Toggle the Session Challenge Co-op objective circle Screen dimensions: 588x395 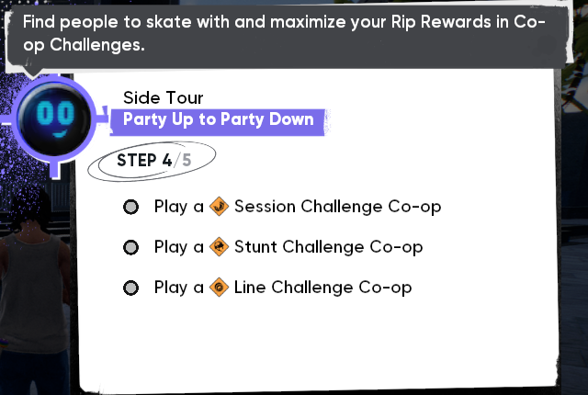130,207
